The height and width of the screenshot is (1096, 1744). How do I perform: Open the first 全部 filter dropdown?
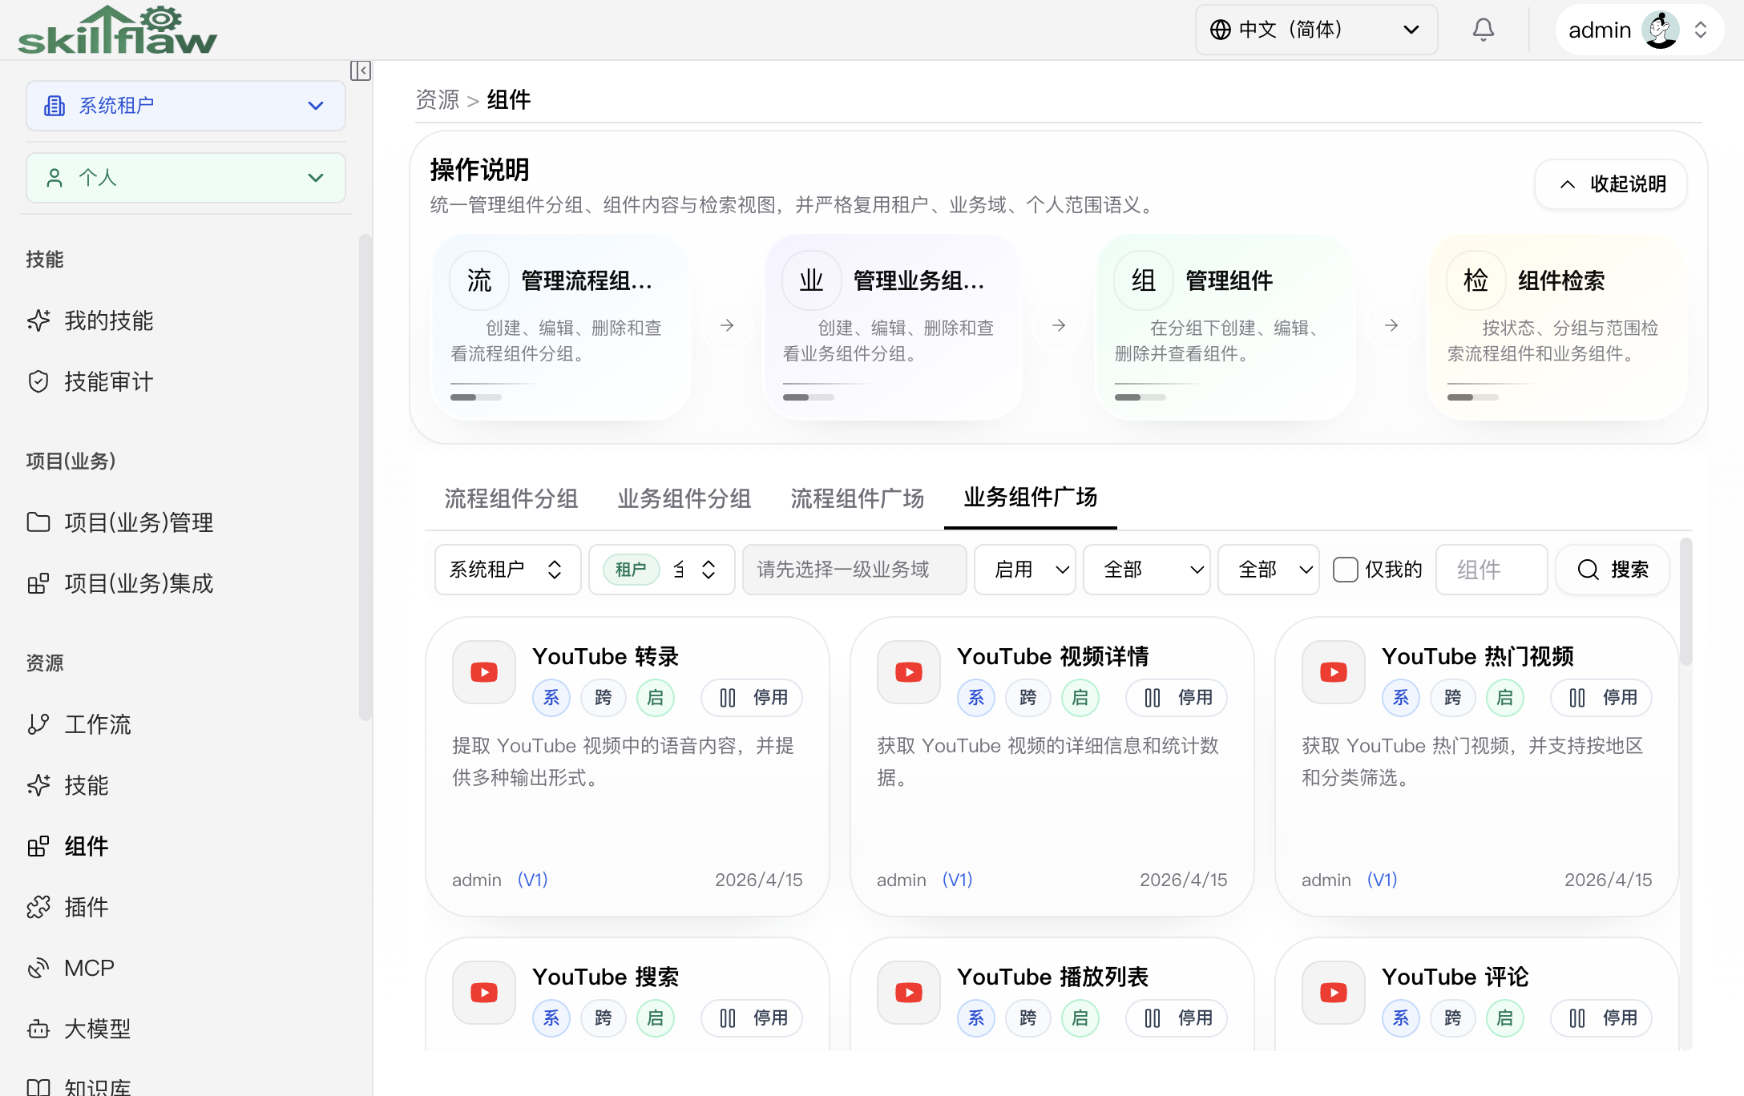pyautogui.click(x=1146, y=570)
